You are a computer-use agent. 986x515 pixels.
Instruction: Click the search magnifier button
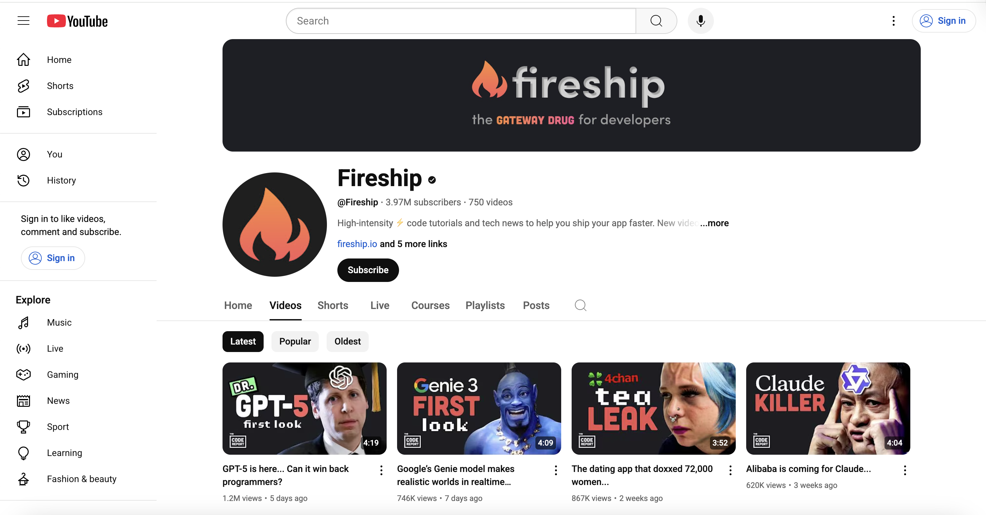[x=656, y=21]
